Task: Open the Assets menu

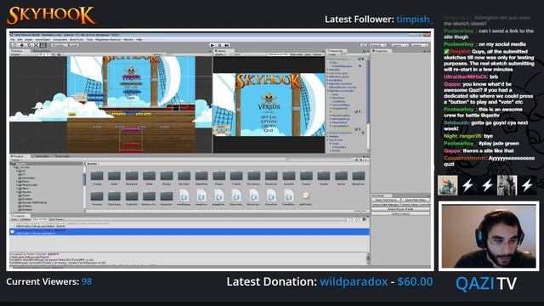Action: (x=29, y=40)
